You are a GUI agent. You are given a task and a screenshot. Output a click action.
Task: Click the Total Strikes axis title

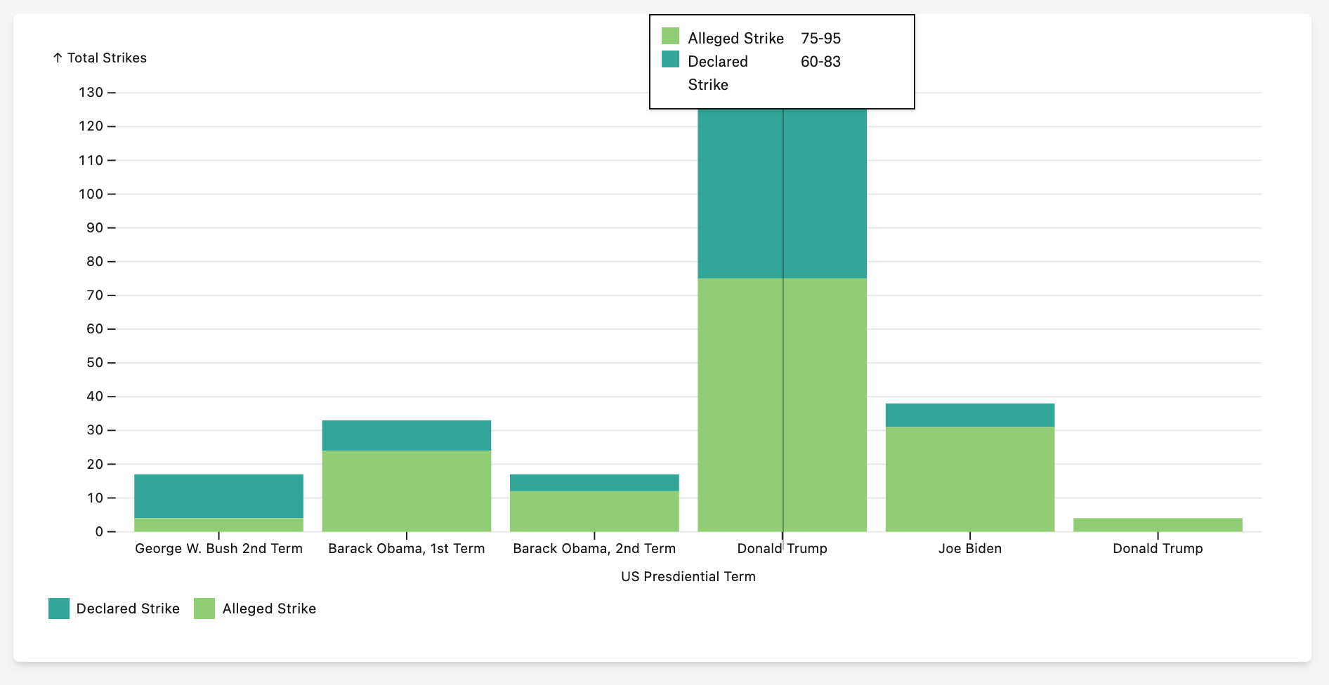[100, 58]
